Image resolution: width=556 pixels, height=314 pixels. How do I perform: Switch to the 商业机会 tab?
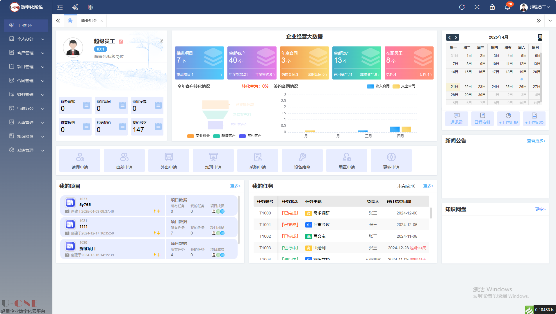(89, 21)
